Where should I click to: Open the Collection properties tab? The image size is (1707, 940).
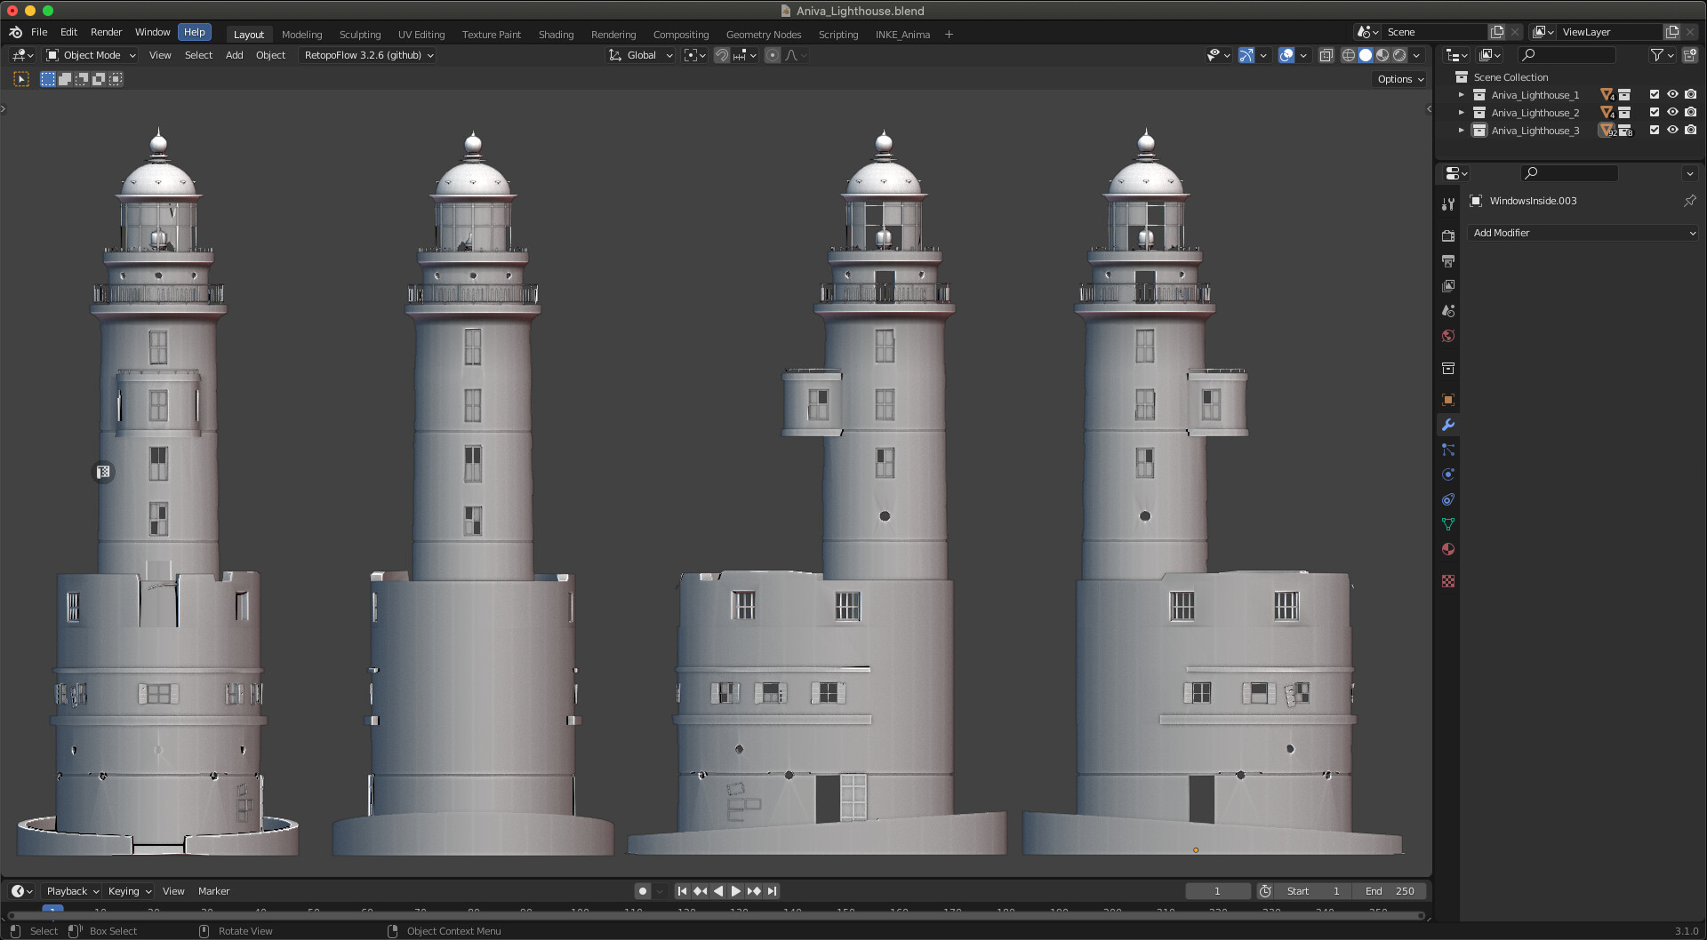(x=1448, y=368)
